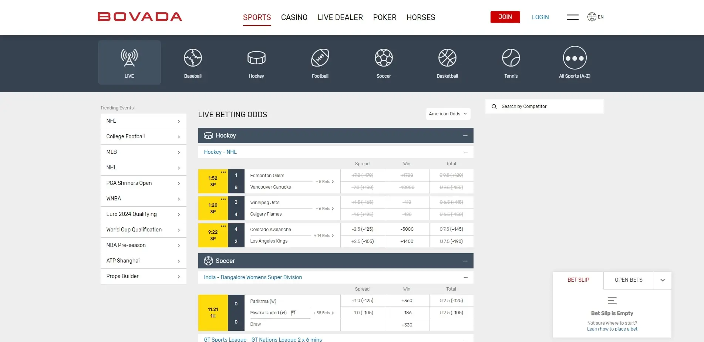
Task: Open the hamburger menu
Action: [x=572, y=17]
